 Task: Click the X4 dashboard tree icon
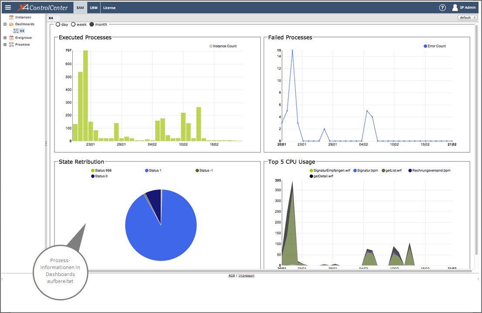(16, 31)
